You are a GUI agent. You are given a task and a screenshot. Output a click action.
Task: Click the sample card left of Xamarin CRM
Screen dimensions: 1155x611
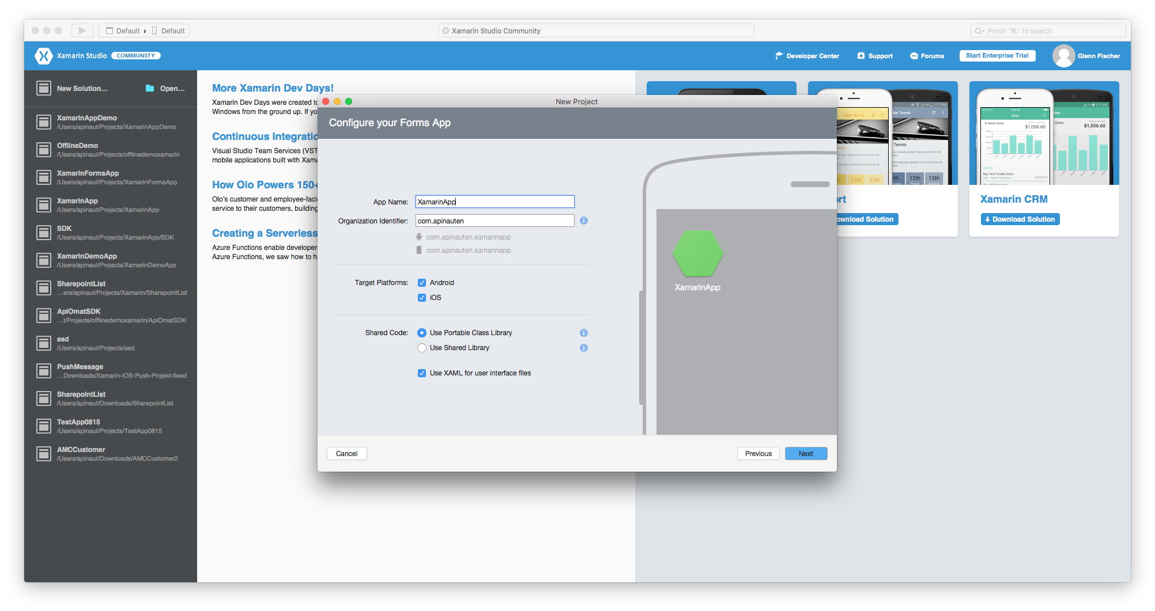point(897,158)
